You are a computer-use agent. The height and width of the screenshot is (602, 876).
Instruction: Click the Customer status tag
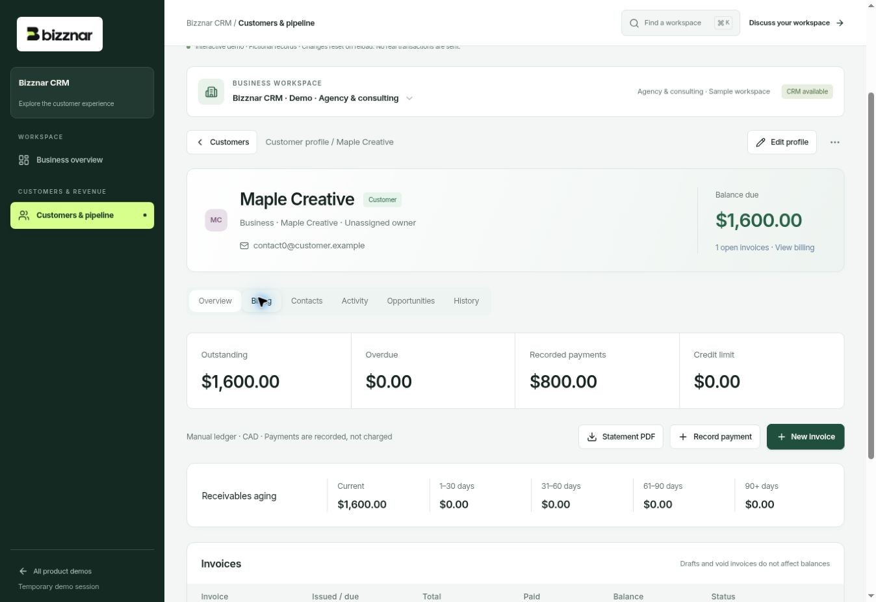(382, 200)
